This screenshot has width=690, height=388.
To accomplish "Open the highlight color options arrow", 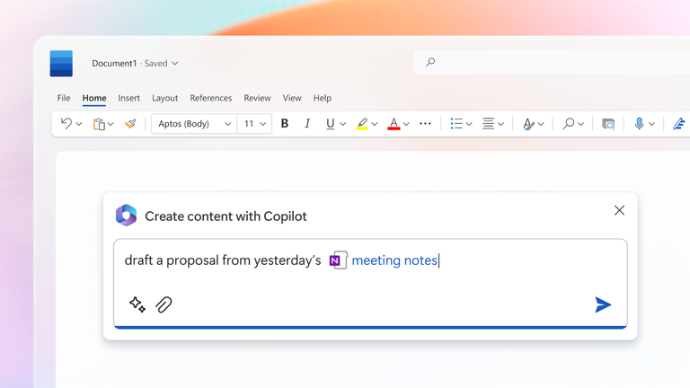I will click(x=375, y=124).
